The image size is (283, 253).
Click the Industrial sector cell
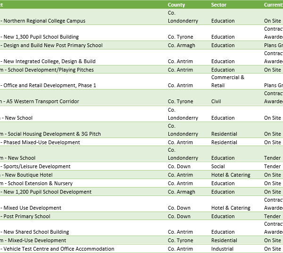pyautogui.click(x=222, y=249)
